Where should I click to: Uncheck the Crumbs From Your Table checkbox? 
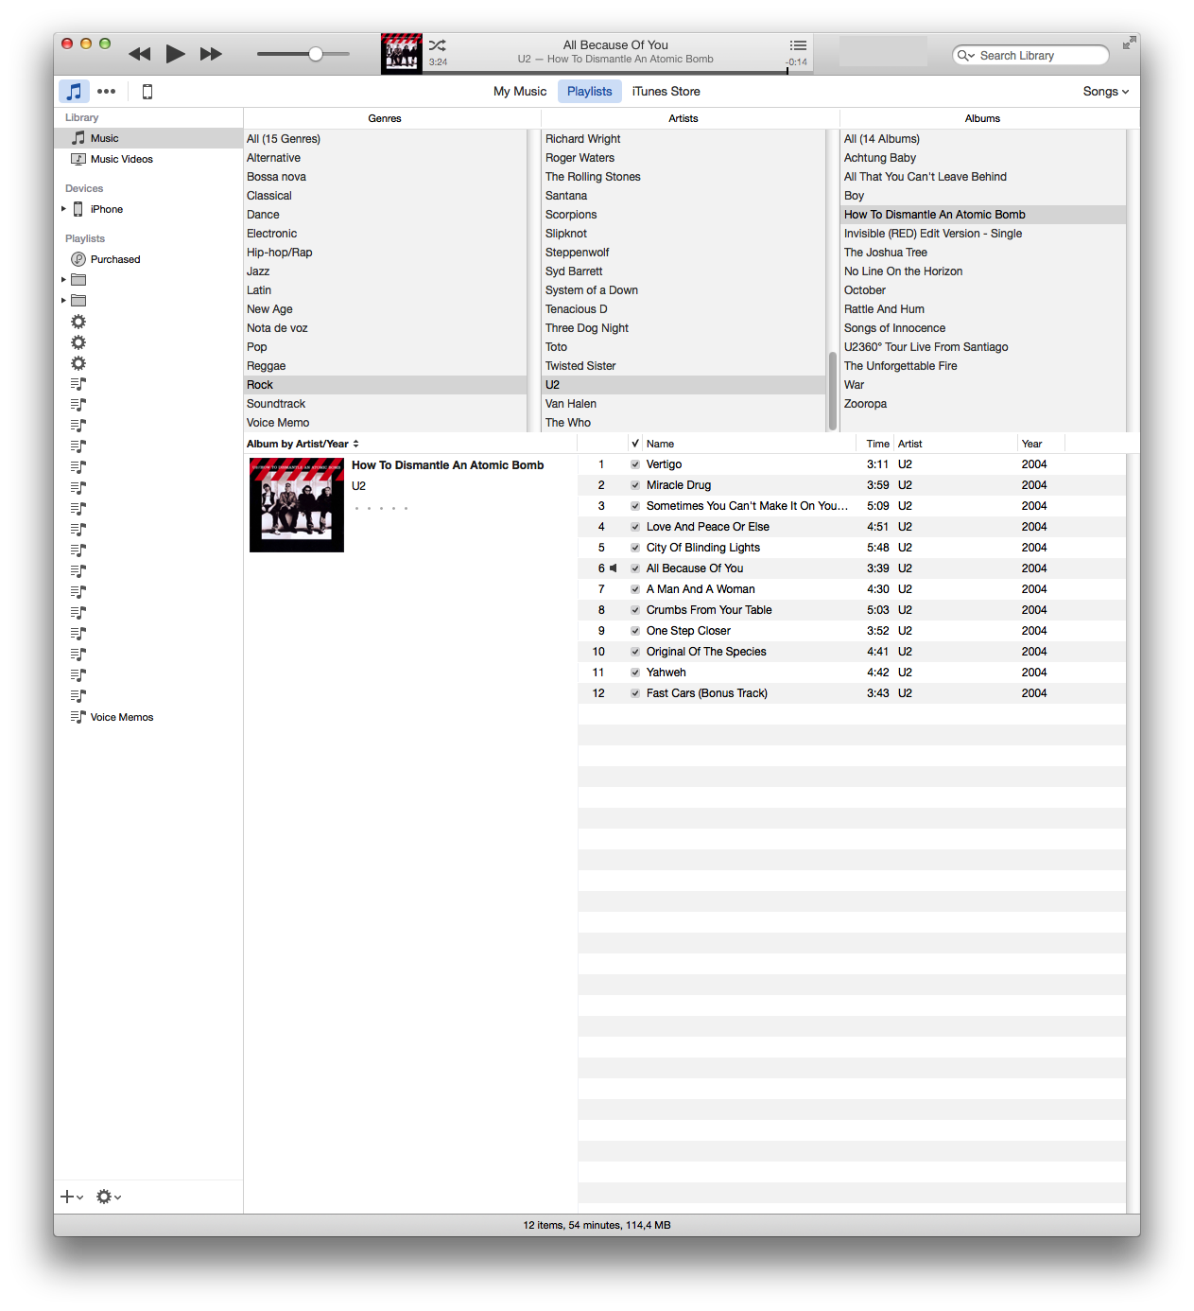click(635, 610)
